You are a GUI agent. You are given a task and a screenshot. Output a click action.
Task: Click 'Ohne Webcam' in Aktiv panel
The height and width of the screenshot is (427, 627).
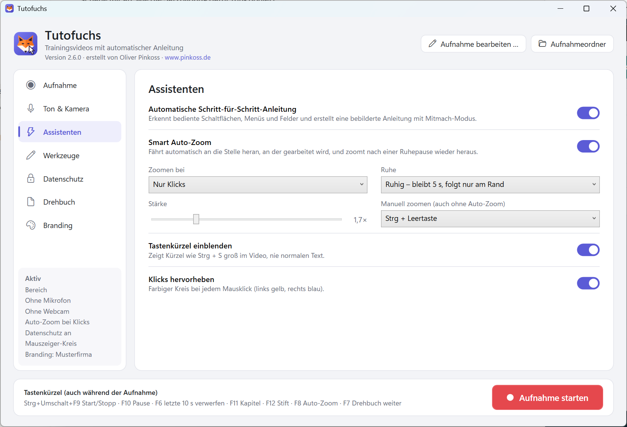(x=47, y=311)
